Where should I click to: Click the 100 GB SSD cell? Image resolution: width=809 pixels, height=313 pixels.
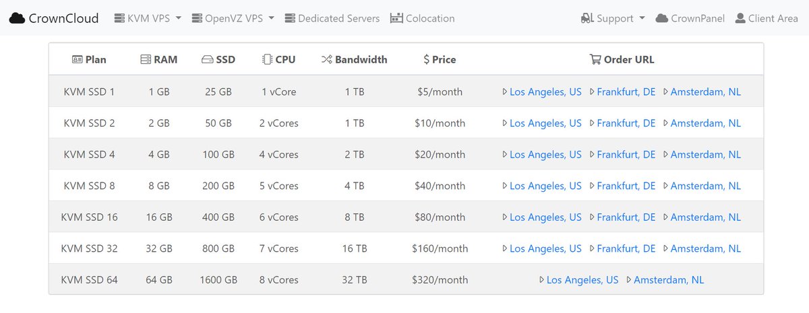(x=218, y=154)
